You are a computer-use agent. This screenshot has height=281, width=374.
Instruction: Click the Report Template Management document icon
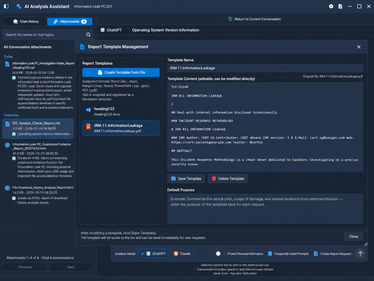point(82,47)
